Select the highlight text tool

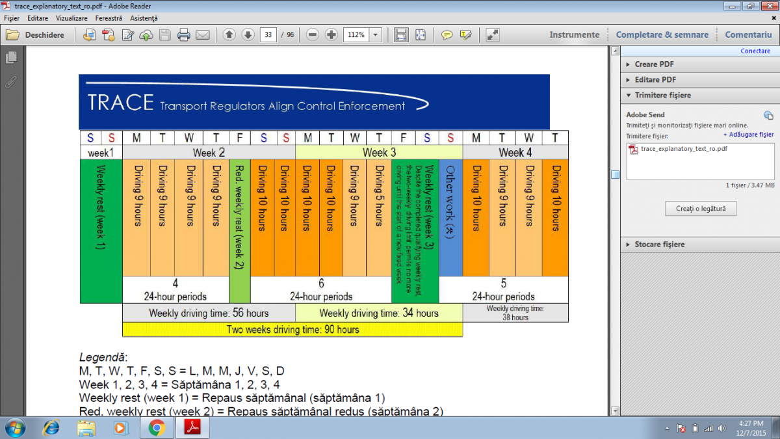pyautogui.click(x=465, y=35)
